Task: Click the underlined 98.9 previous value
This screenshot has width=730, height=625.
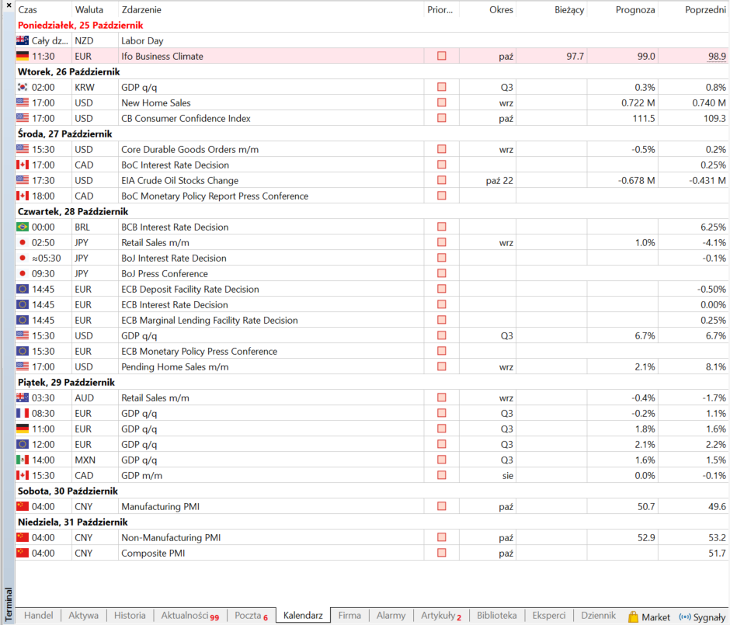Action: [717, 57]
